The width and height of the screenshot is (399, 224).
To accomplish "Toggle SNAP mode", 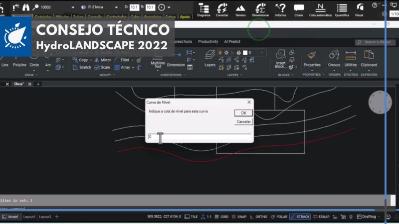I will point(239,217).
